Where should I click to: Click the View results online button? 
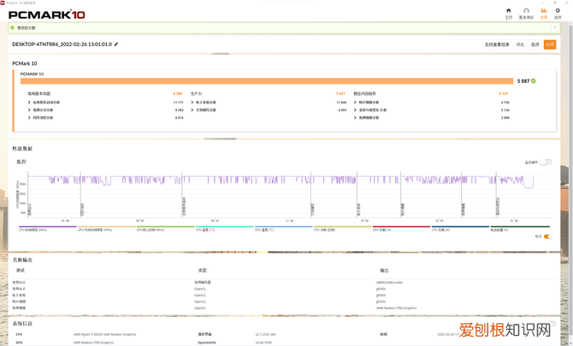(x=497, y=44)
